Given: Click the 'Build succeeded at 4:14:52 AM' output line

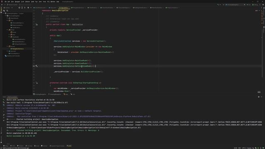Looking at the screenshot, I should pyautogui.click(x=21, y=136).
